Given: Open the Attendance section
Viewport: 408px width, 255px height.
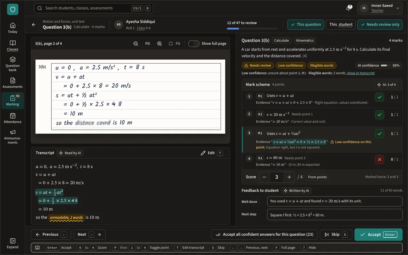Looking at the screenshot, I should click(x=13, y=118).
